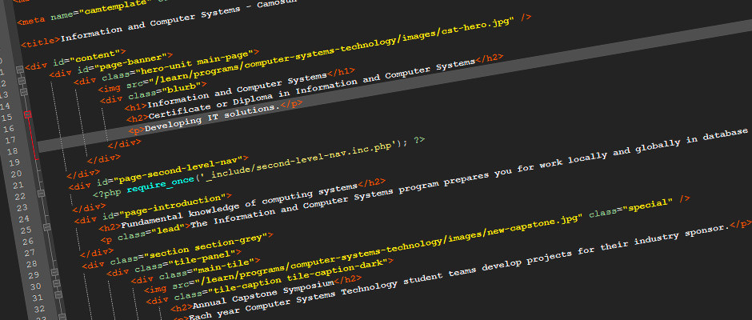Select line number 32 in the gutter
Screen dimensions: 752x320
click(39, 309)
